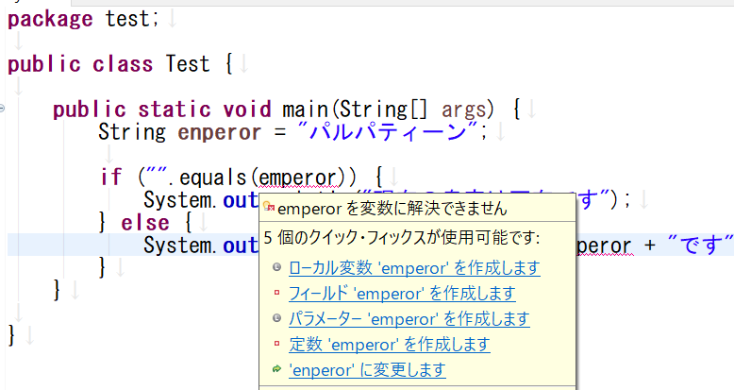Place cursor on class name Test
The image size is (734, 390).
click(187, 64)
